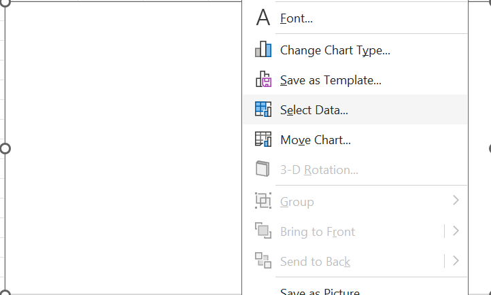This screenshot has height=295, width=491.
Task: Click the Move Chart icon
Action: point(263,140)
